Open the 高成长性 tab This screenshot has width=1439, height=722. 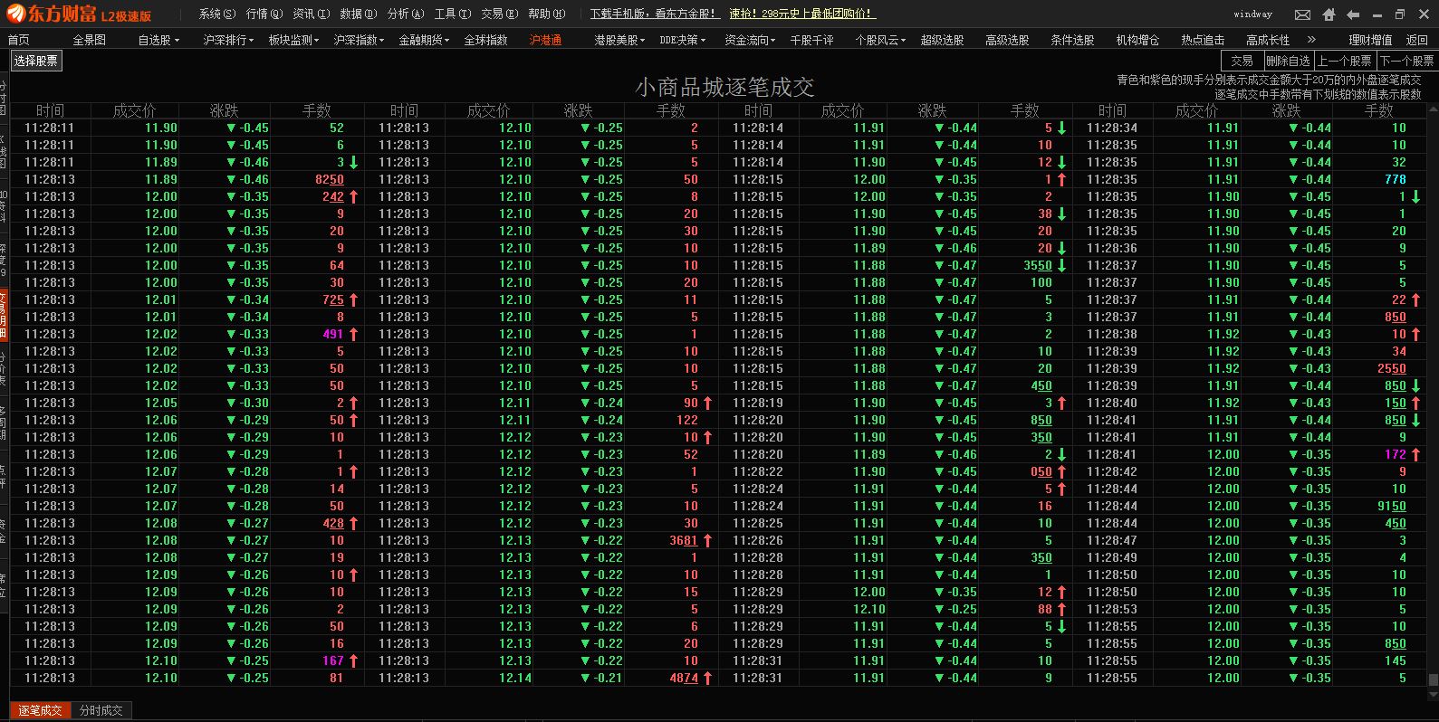coord(1268,40)
